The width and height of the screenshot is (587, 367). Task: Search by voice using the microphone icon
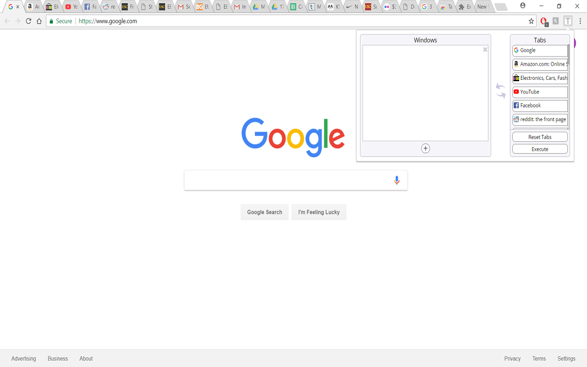pos(397,180)
